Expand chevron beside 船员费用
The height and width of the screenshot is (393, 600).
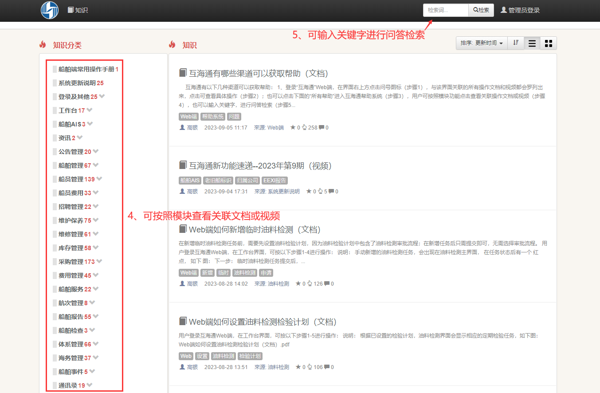[x=96, y=193]
